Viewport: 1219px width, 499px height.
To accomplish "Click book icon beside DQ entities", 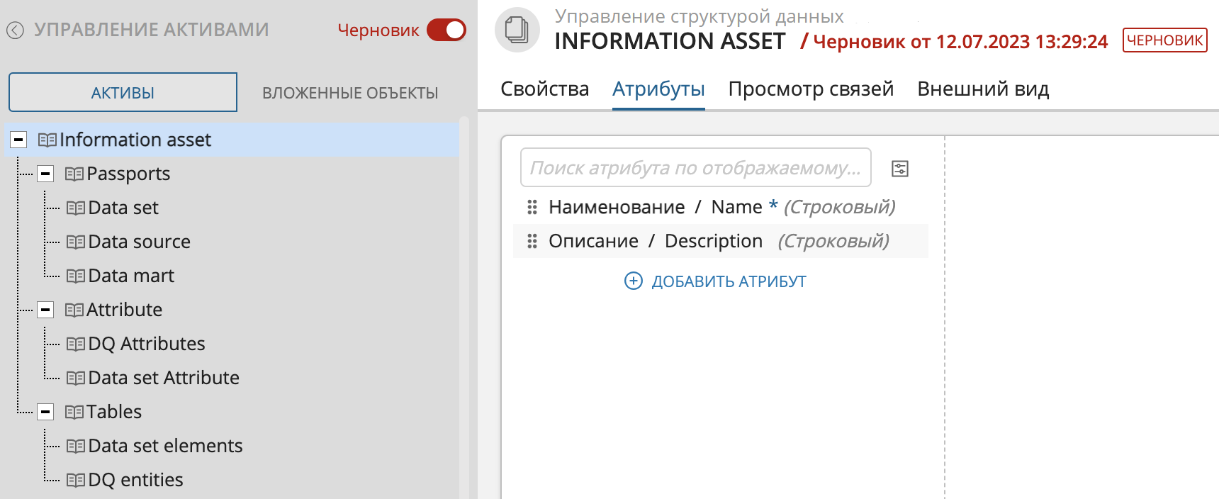I will 75,481.
